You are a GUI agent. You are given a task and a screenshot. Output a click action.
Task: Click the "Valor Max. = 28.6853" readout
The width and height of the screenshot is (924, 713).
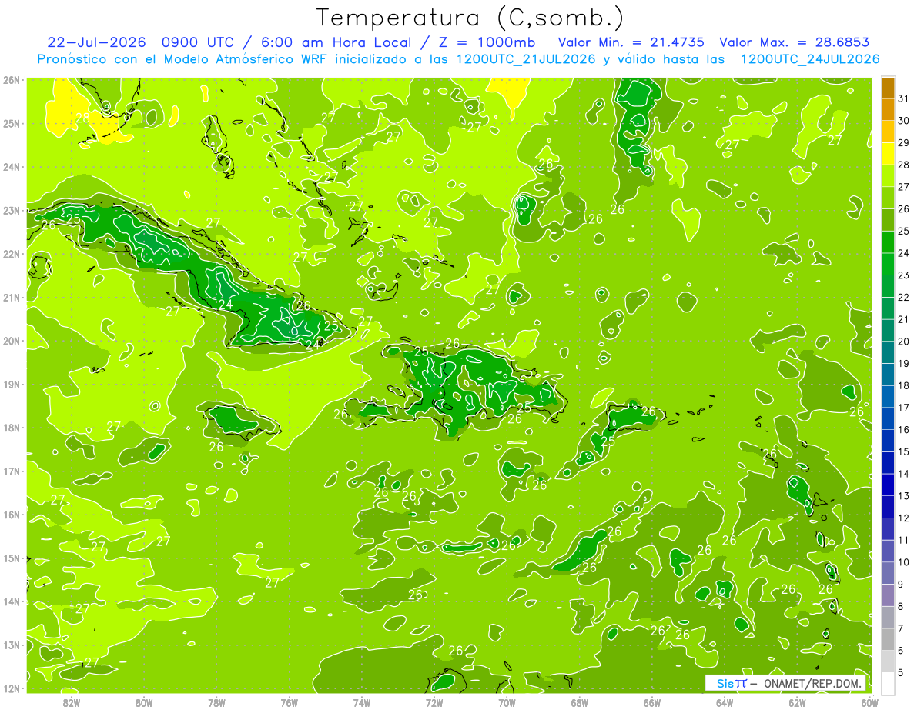click(x=794, y=42)
